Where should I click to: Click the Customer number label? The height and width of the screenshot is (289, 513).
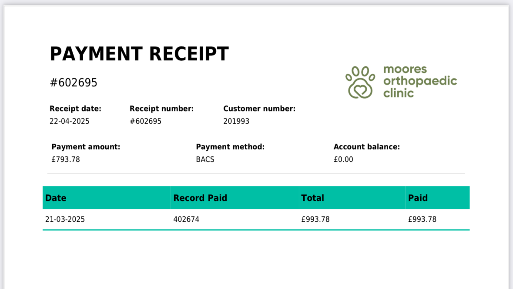click(259, 108)
